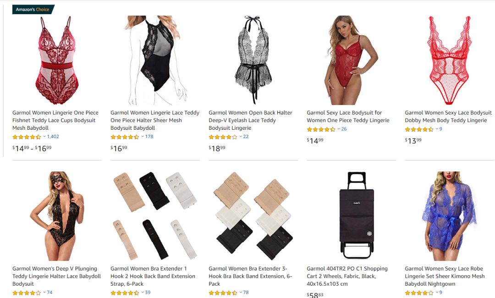Click star rating of Bra Extender 3-Hook 6-Pack
The image size is (495, 298).
coord(223,292)
